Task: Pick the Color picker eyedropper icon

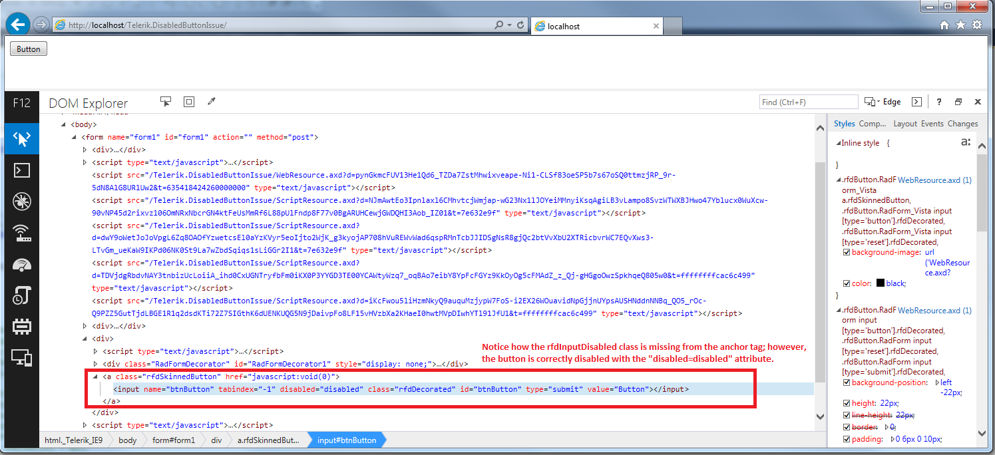Action: 212,102
